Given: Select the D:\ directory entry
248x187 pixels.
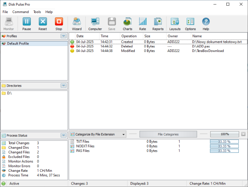Looking at the screenshot, I should (34, 93).
